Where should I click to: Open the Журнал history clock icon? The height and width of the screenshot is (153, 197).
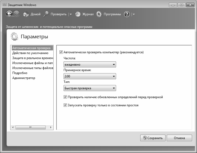pos(78,14)
